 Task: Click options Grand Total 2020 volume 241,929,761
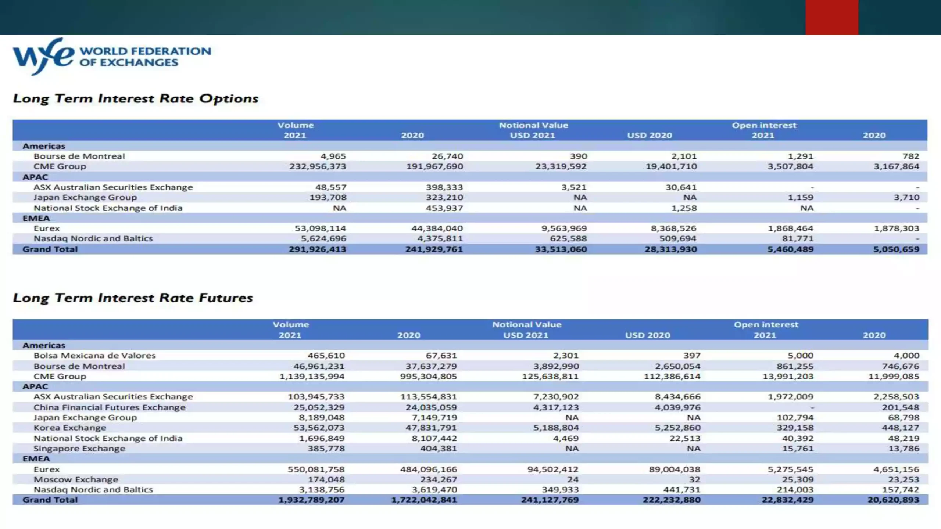tap(434, 249)
